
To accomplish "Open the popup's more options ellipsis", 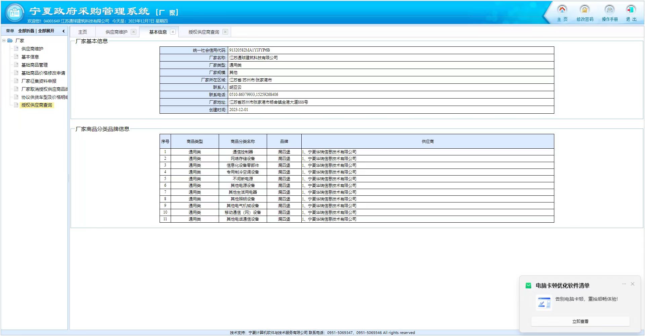I will point(624,284).
